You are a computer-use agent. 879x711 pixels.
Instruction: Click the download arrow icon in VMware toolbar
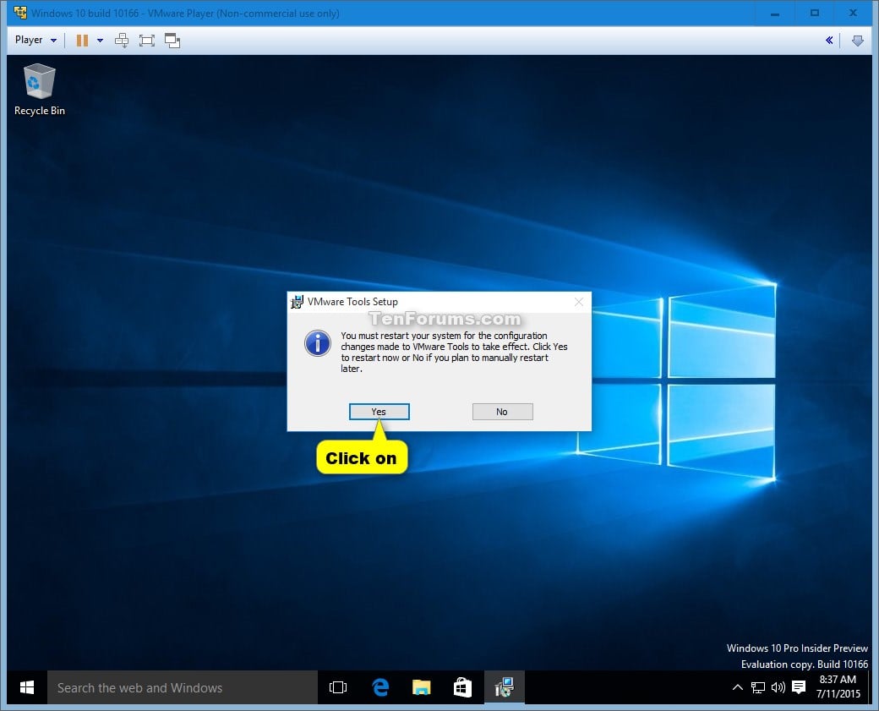[857, 41]
